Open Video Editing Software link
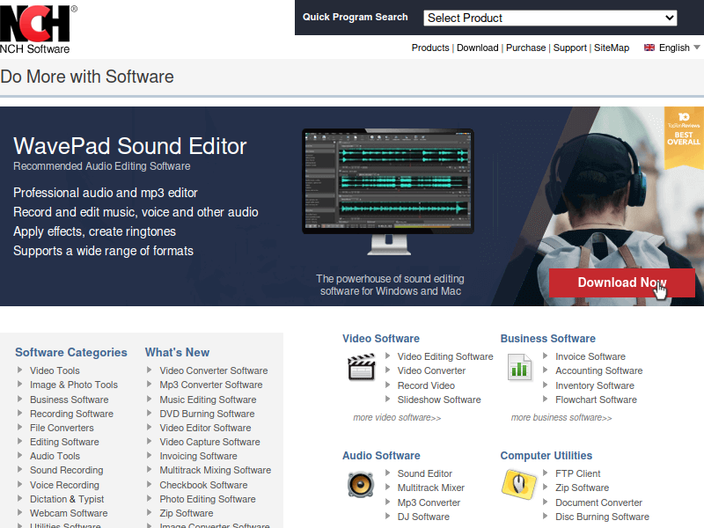704x528 pixels. click(x=445, y=356)
